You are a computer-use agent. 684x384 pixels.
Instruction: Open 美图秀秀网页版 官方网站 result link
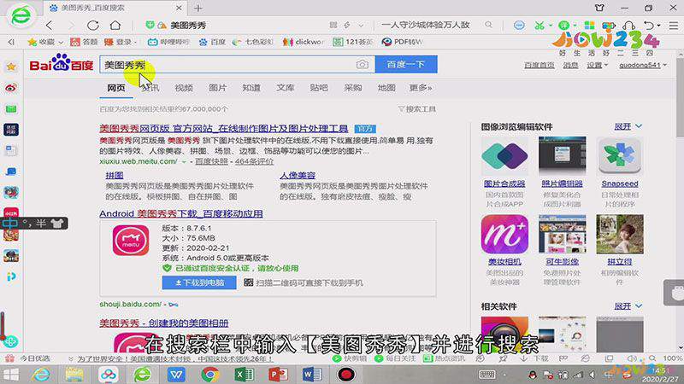224,129
